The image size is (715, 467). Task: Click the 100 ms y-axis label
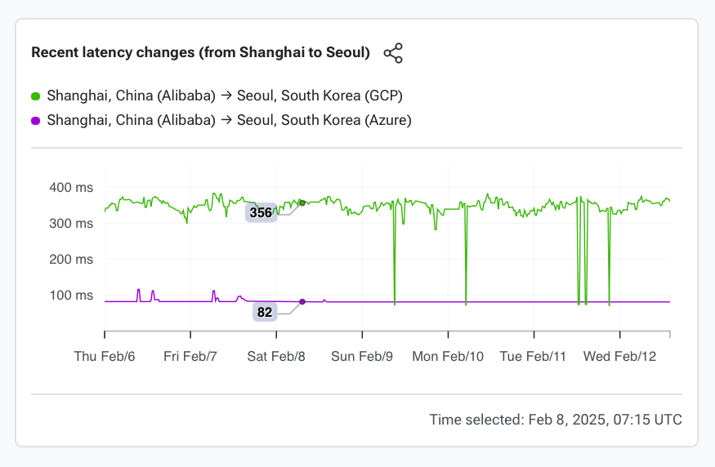(x=72, y=296)
